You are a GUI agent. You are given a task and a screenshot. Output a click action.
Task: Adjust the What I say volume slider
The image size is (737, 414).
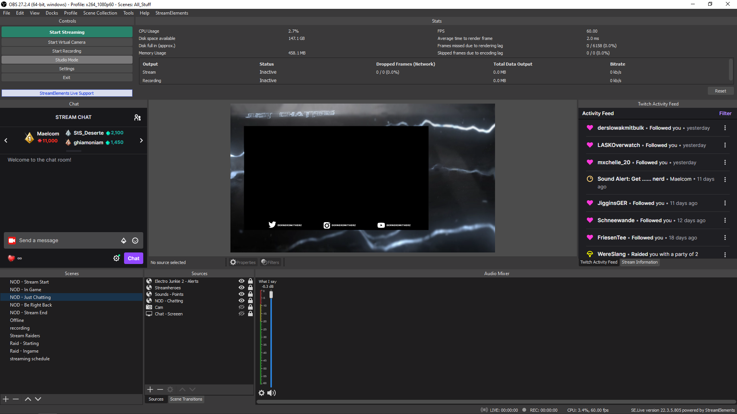click(x=272, y=294)
